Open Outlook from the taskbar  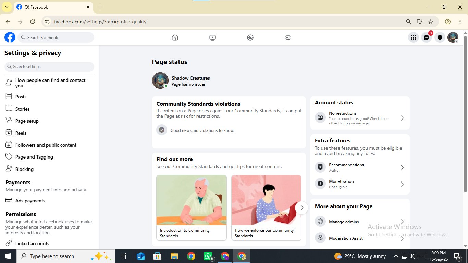(141, 256)
